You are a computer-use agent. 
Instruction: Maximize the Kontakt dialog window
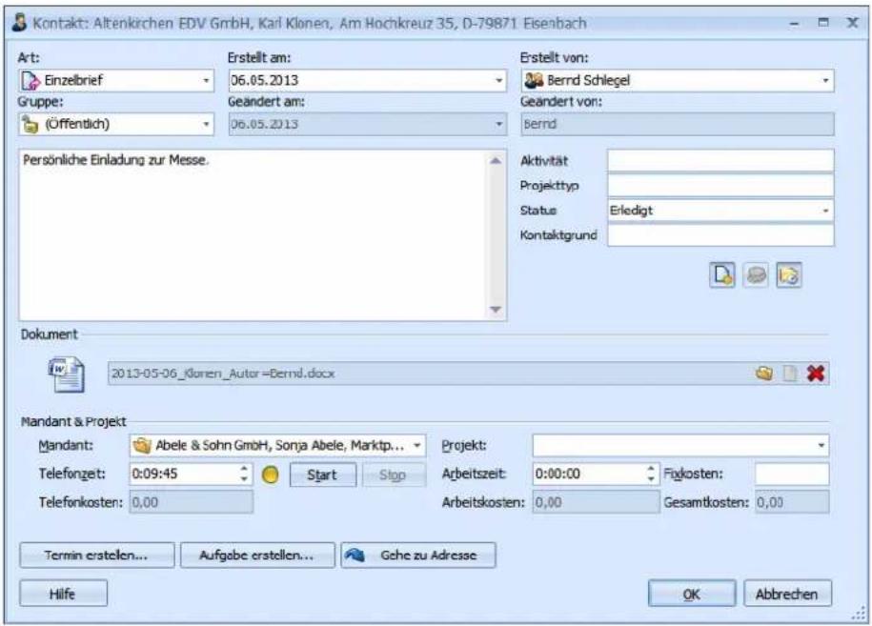[823, 23]
